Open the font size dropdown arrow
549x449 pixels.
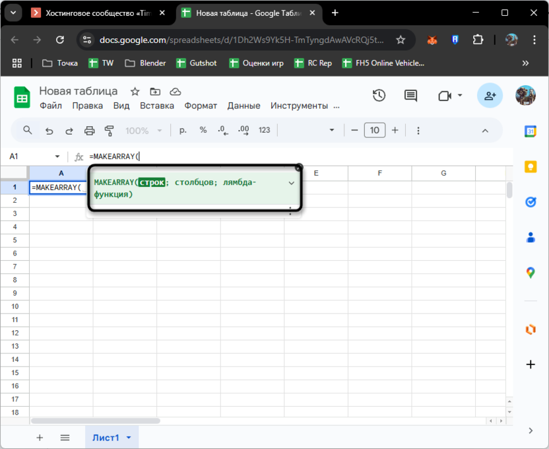(333, 130)
